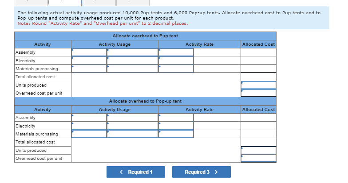Click the red rounding note text

(103, 23)
